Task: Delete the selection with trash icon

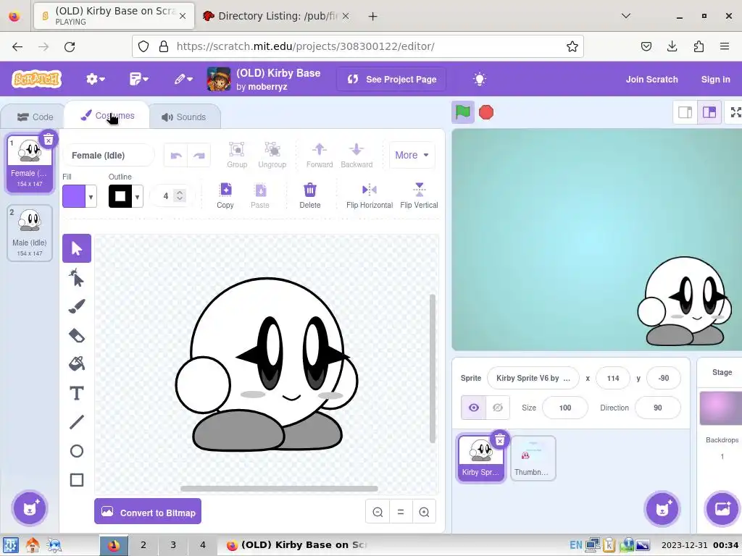Action: [x=310, y=195]
